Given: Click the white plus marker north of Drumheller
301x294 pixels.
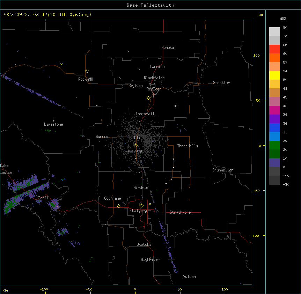Looking at the screenshot, I should coord(214,131).
